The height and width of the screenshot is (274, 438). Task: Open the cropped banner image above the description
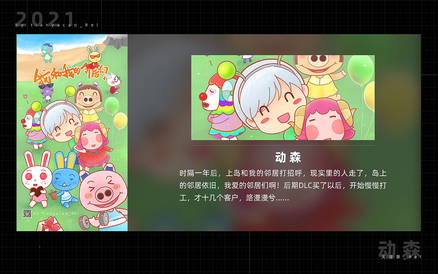pos(283,98)
